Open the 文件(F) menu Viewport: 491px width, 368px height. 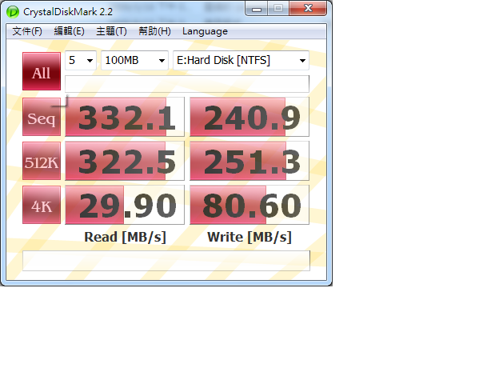[27, 31]
